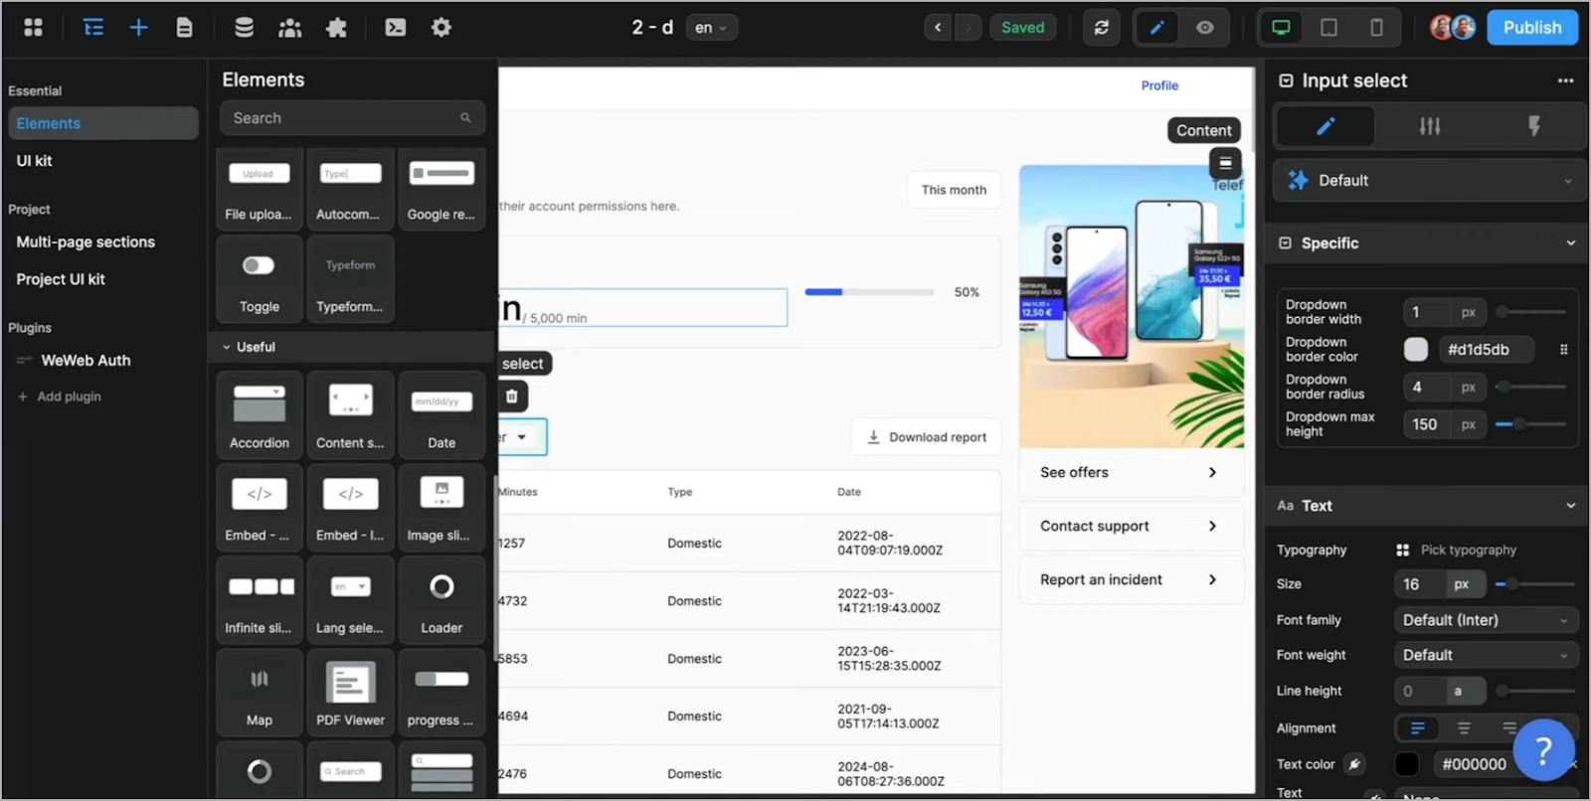Select tablet breakpoint view
Screen dimensions: 1591x801
(1328, 28)
